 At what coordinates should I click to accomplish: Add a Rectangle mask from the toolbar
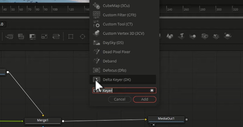point(71,36)
